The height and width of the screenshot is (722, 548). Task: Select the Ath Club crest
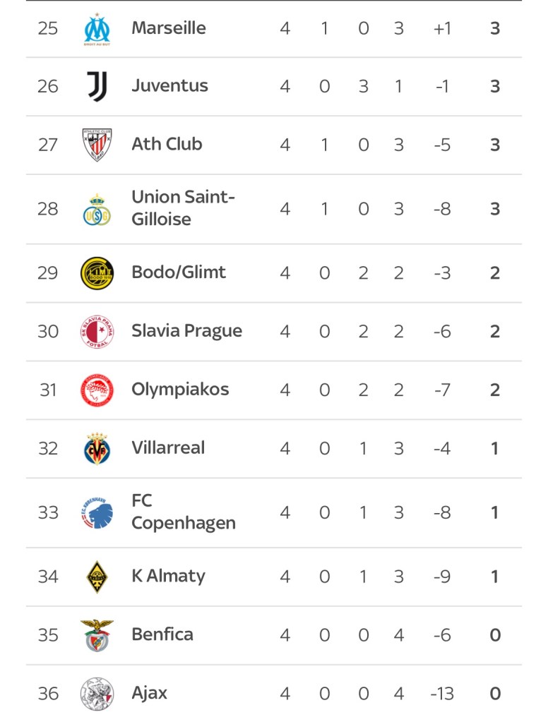coord(97,144)
